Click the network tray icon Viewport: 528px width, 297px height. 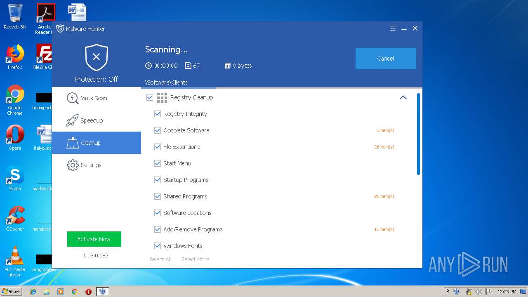pos(469,292)
